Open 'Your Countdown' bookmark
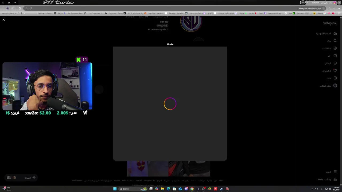Viewport: 342px width, 192px height. coord(97,13)
